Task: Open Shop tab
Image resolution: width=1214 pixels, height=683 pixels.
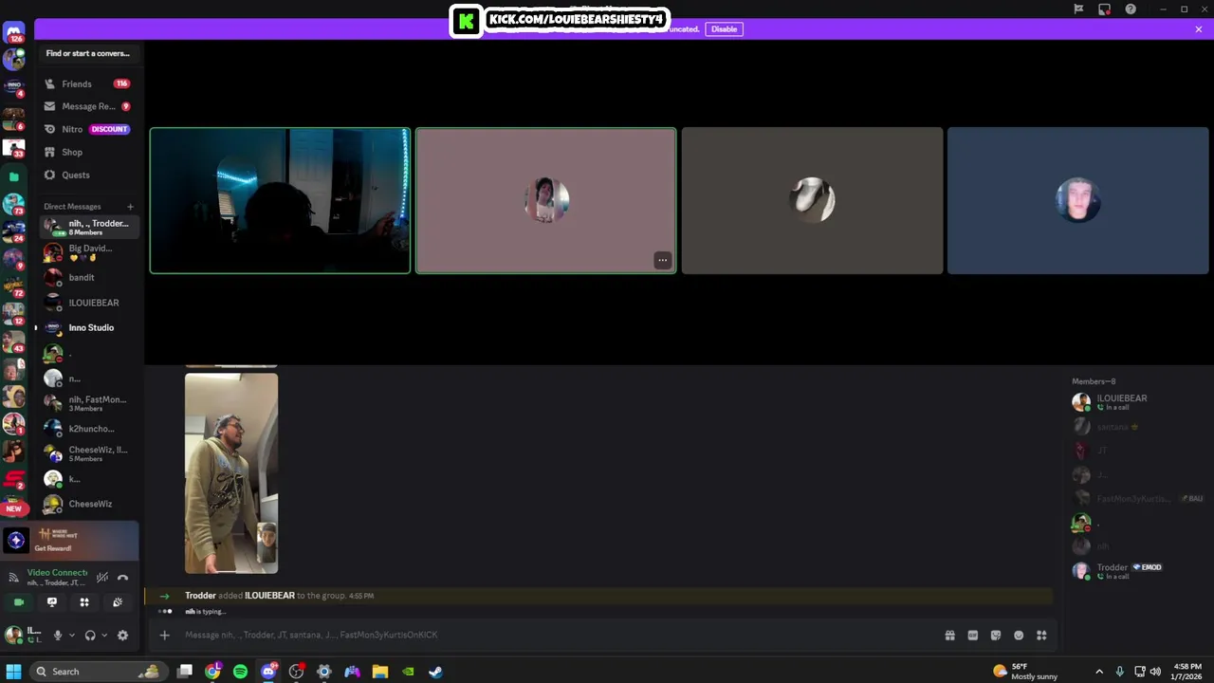Action: [x=88, y=152]
